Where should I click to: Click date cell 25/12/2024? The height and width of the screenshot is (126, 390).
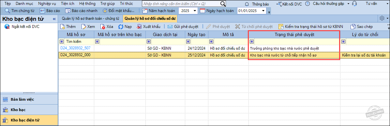click(x=197, y=55)
